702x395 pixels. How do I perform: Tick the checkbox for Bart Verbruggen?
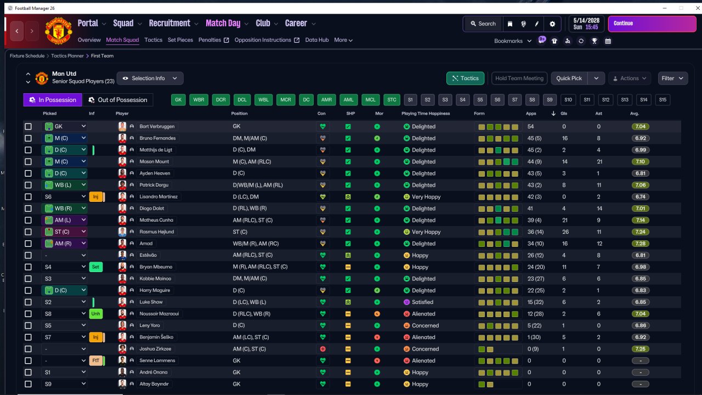coord(29,127)
